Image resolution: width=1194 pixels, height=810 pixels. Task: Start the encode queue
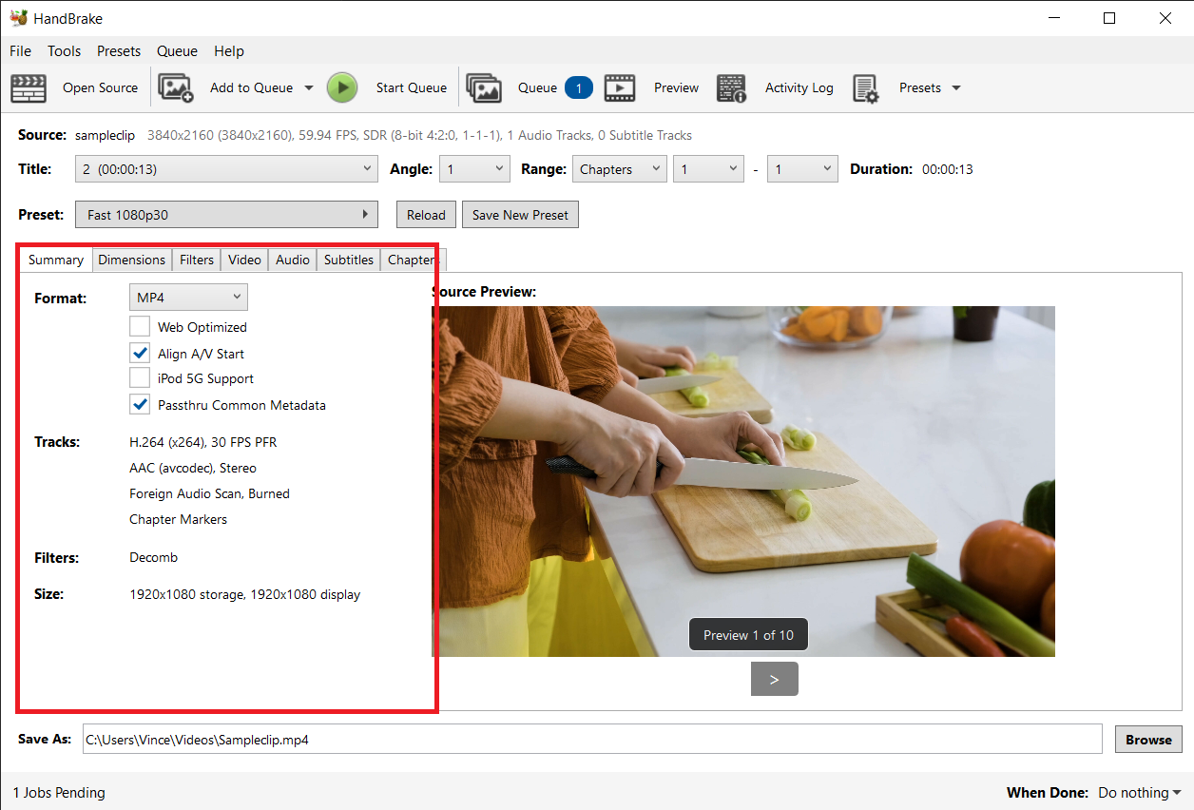(342, 87)
